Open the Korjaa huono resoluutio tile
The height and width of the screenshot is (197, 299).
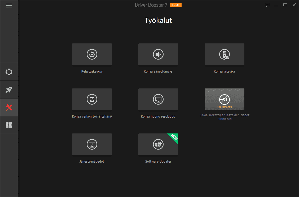(158, 99)
